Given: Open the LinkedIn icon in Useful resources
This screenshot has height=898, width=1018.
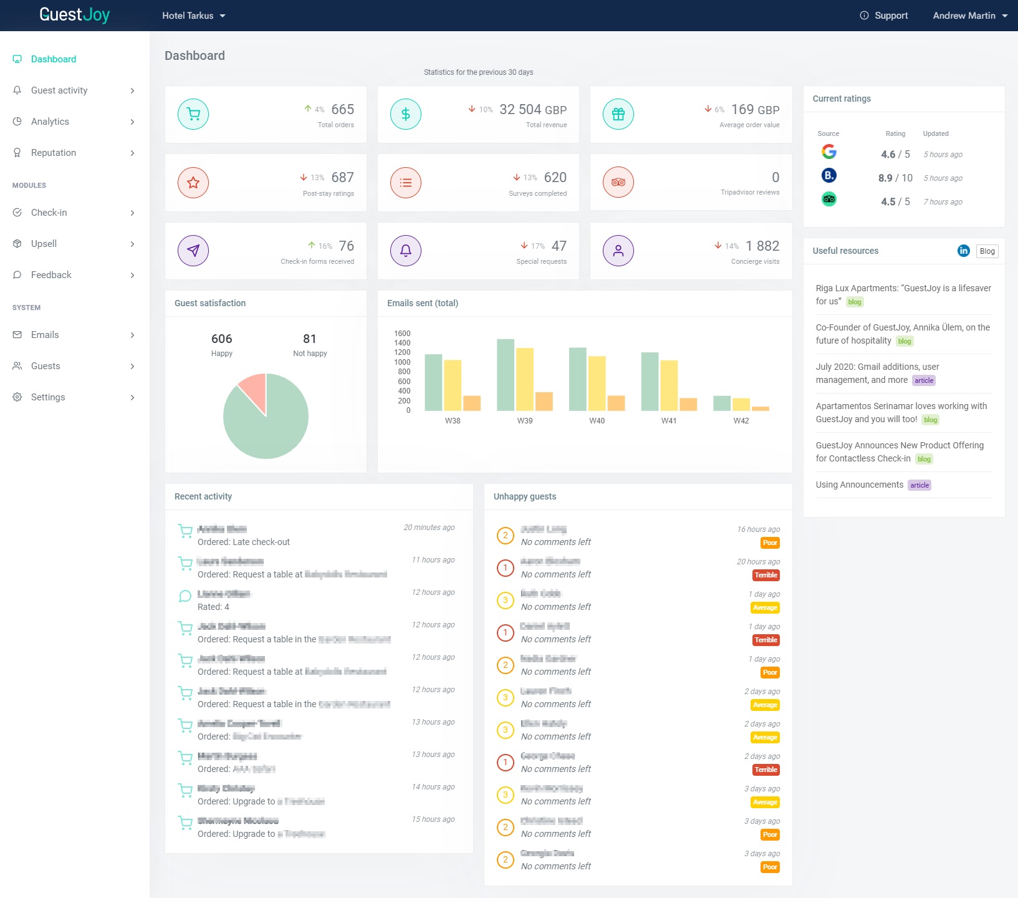Looking at the screenshot, I should 964,251.
